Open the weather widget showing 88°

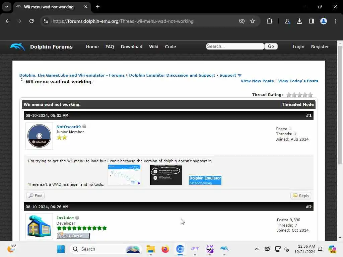(x=12, y=248)
